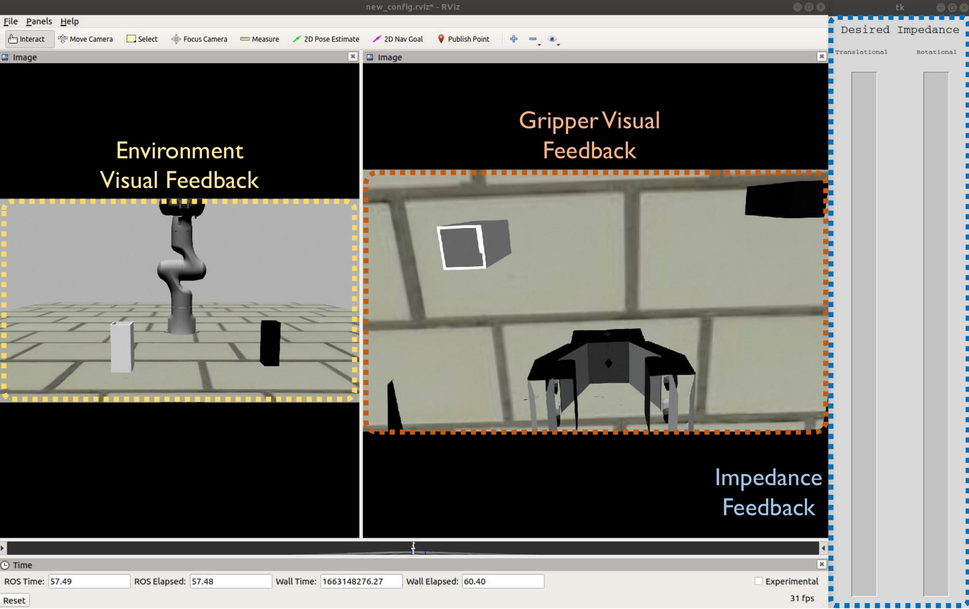
Task: Click the collapsed 3D view strip
Action: (413, 549)
